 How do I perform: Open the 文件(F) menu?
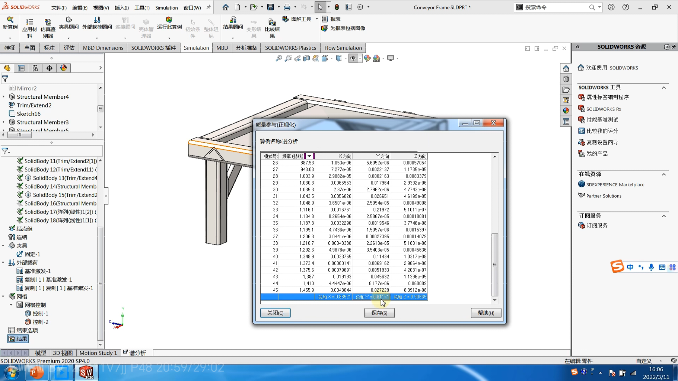coord(59,8)
